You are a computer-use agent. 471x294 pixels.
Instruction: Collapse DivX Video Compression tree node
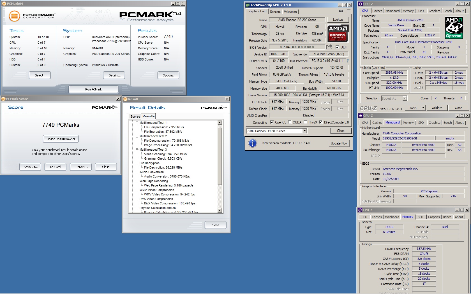[x=137, y=199]
